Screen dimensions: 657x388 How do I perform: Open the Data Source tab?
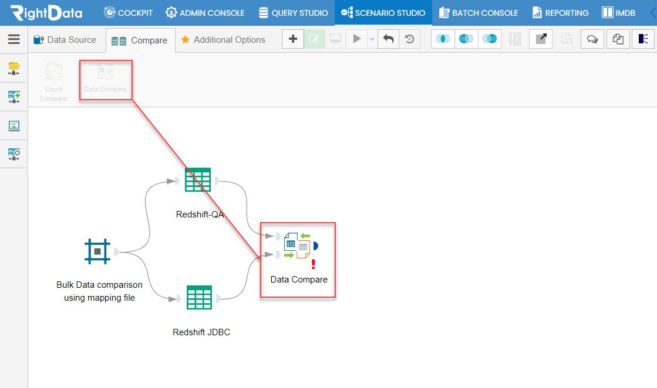click(66, 40)
